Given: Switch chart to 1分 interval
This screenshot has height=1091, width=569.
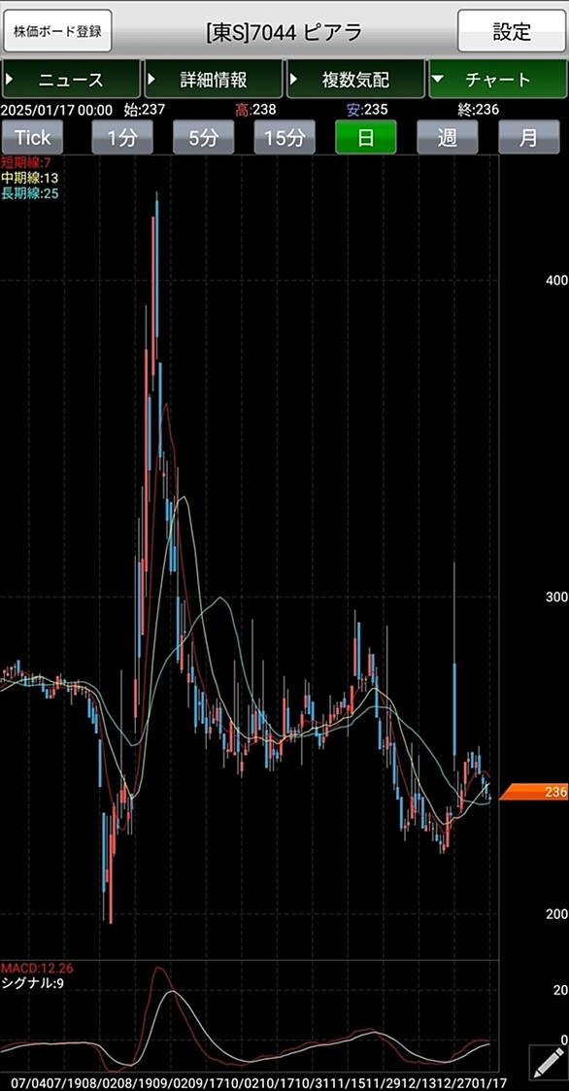Looking at the screenshot, I should tap(122, 137).
